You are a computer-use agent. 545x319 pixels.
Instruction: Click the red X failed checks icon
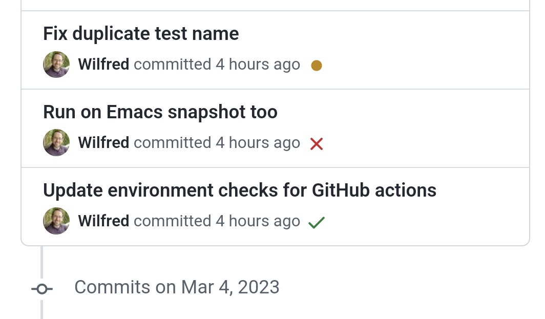[x=317, y=144]
